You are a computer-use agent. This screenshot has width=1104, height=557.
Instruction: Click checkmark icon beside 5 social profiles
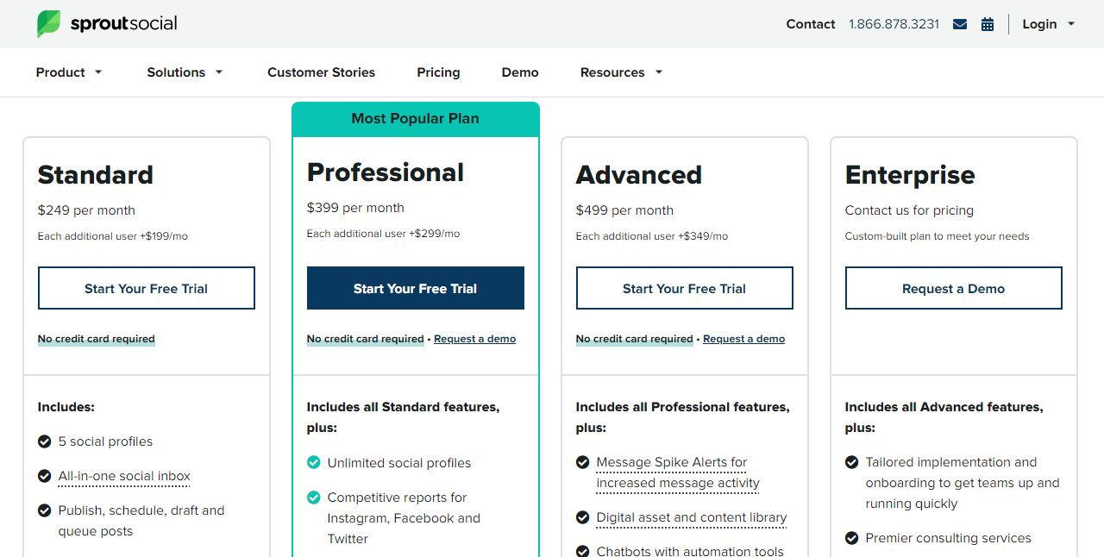(45, 441)
